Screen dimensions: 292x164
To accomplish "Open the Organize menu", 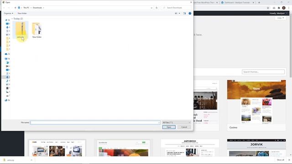I will tap(8, 13).
